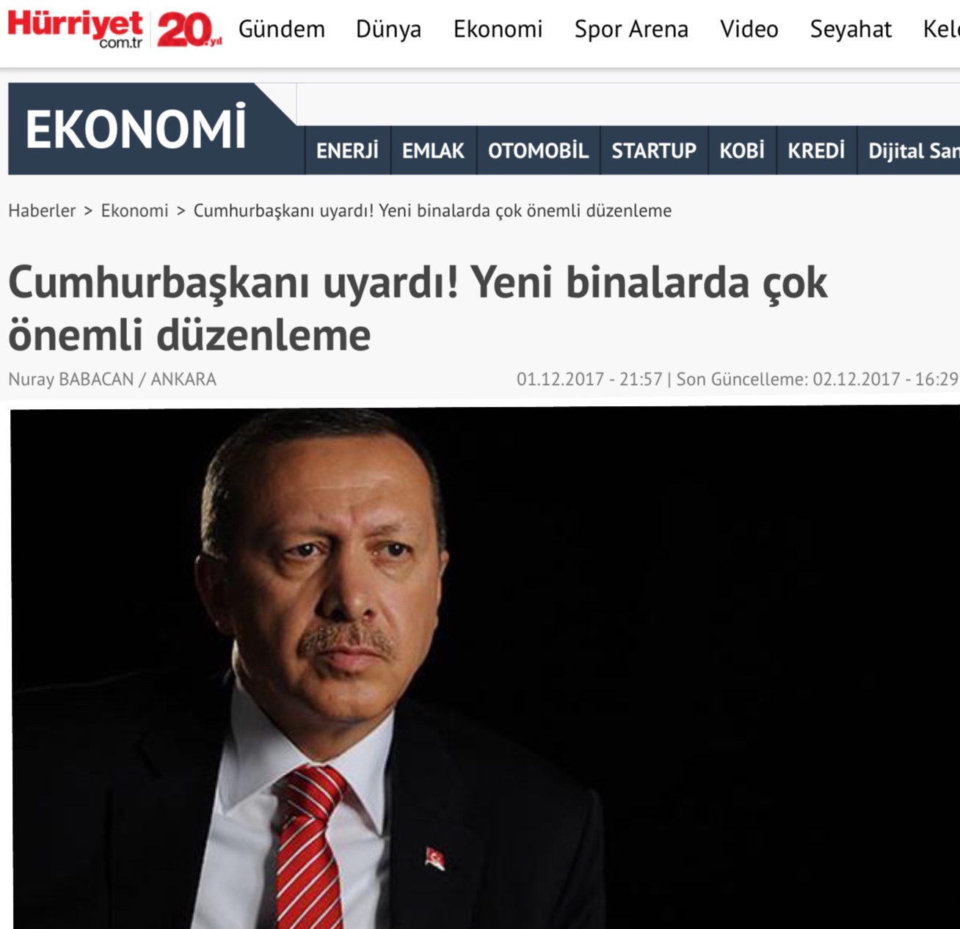Go to the Ekonomi top menu item
This screenshot has width=960, height=929.
point(498,29)
